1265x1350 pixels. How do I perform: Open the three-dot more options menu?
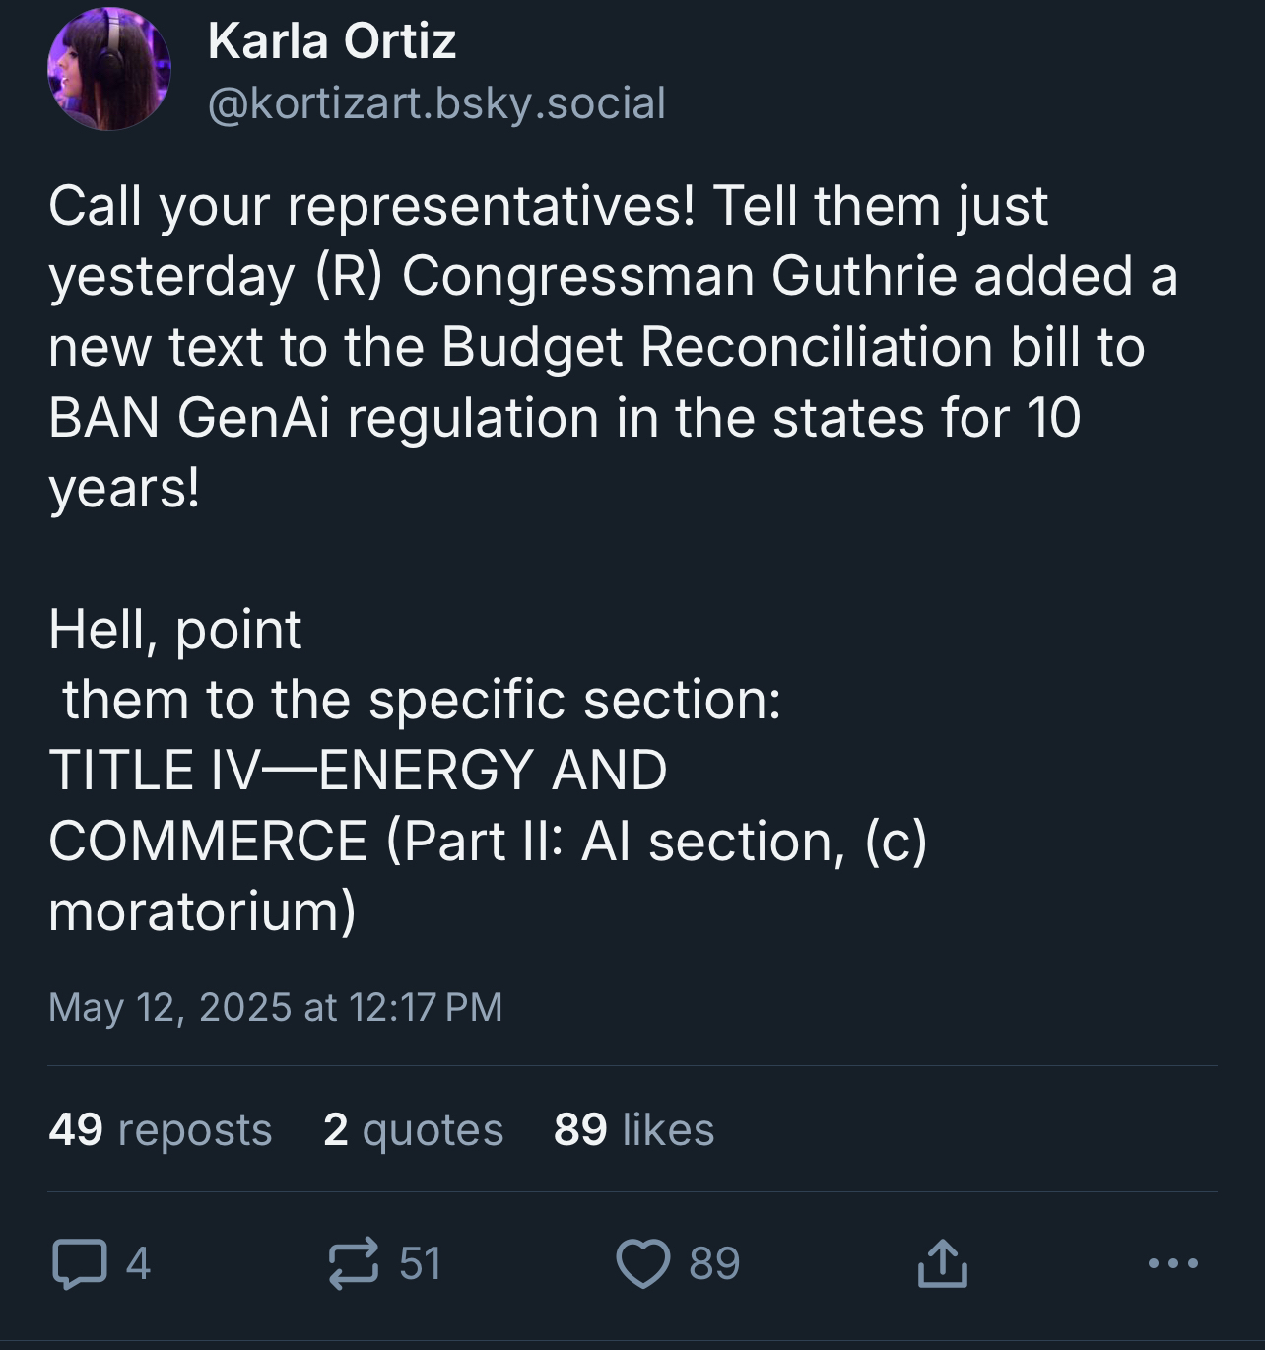pos(1173,1263)
